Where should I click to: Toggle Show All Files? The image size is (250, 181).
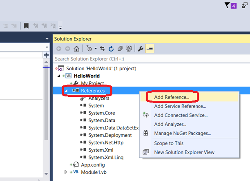click(x=129, y=49)
